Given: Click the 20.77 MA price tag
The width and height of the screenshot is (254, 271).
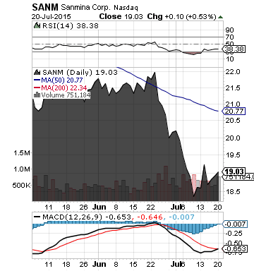Looking at the screenshot, I should (234, 112).
